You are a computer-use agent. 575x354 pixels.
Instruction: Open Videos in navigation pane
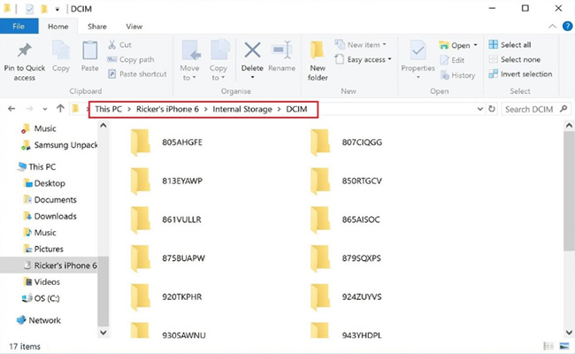[42, 282]
